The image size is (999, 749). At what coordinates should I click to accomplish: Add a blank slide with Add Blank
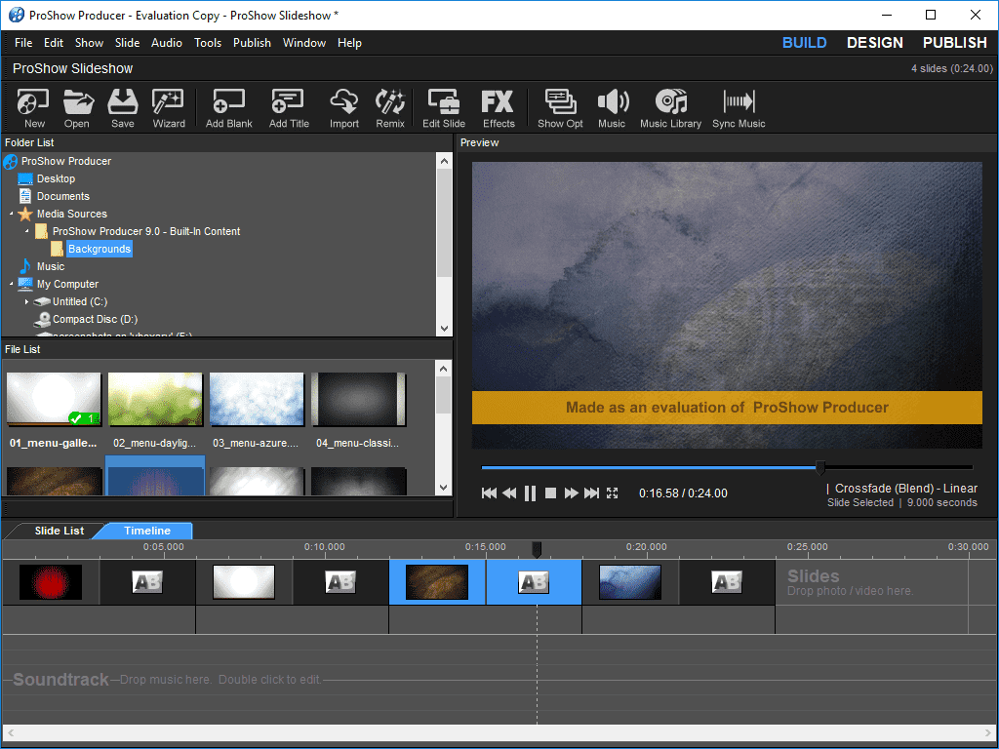pyautogui.click(x=228, y=107)
